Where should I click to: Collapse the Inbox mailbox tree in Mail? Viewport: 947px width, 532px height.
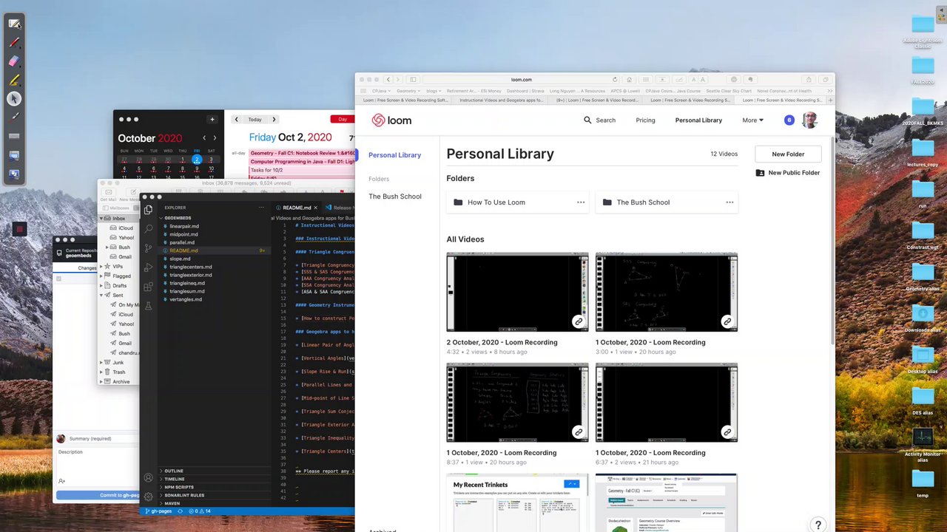(x=103, y=219)
